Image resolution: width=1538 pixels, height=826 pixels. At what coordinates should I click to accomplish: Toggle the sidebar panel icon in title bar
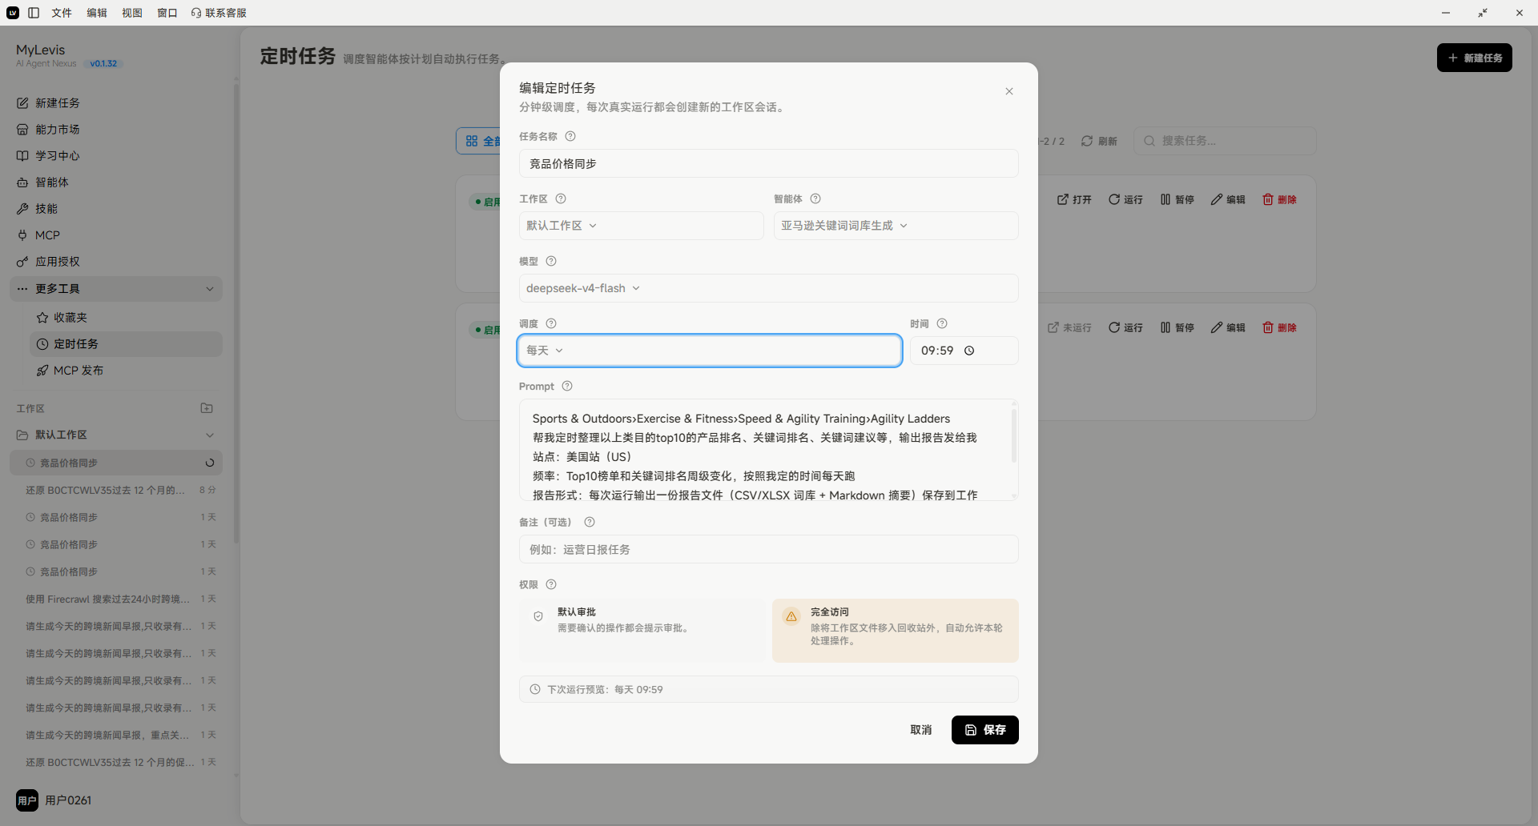tap(34, 13)
